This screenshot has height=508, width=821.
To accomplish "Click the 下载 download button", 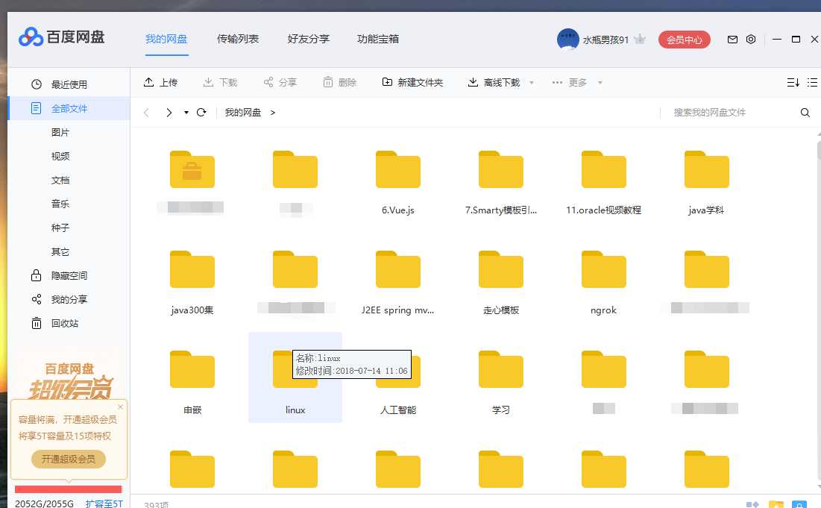I will 220,82.
